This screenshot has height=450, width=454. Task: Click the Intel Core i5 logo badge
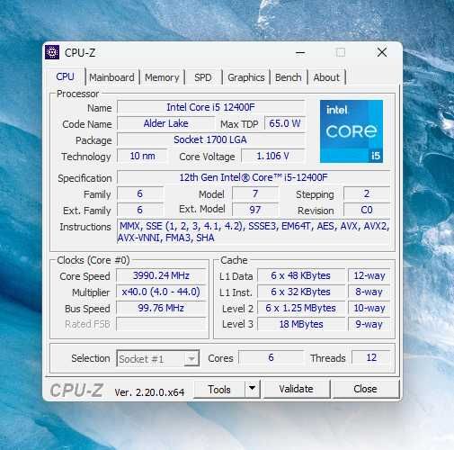point(352,131)
